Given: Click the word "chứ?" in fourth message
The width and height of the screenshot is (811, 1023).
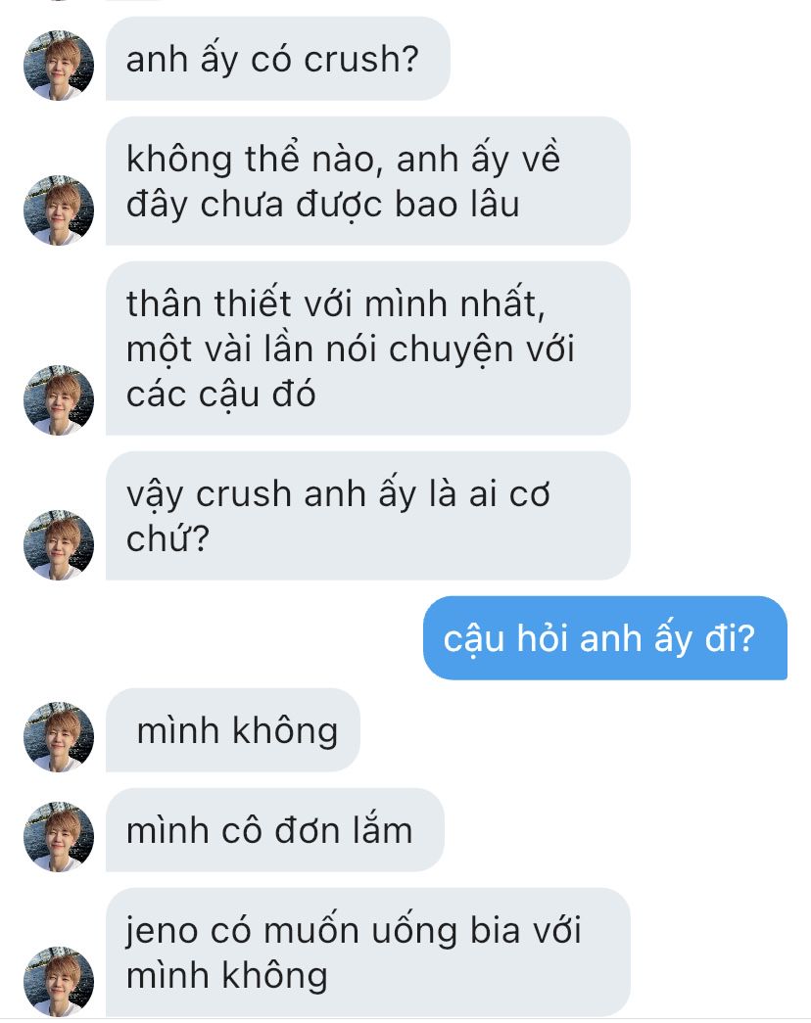Looking at the screenshot, I should (167, 538).
